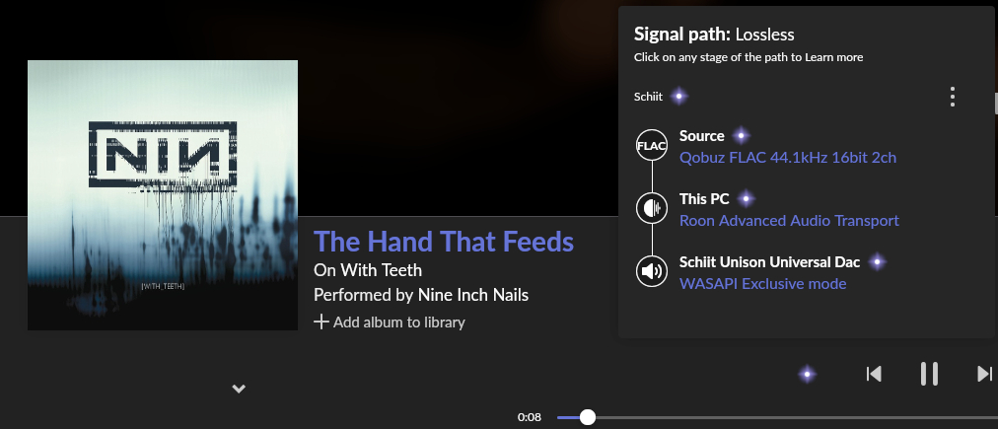Click WASAPI Exclusive mode link
998x429 pixels.
coord(762,283)
